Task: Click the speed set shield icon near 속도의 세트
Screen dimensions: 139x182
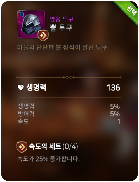Action: point(22,147)
